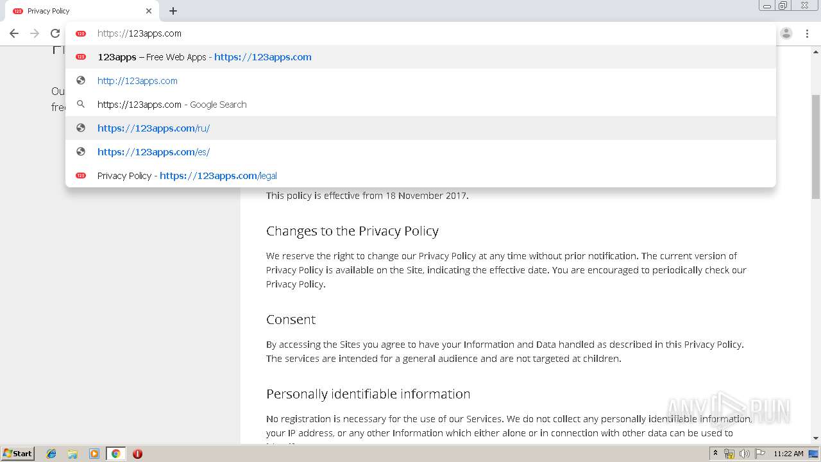Select the http://123apps.com suggestion

pyautogui.click(x=137, y=81)
